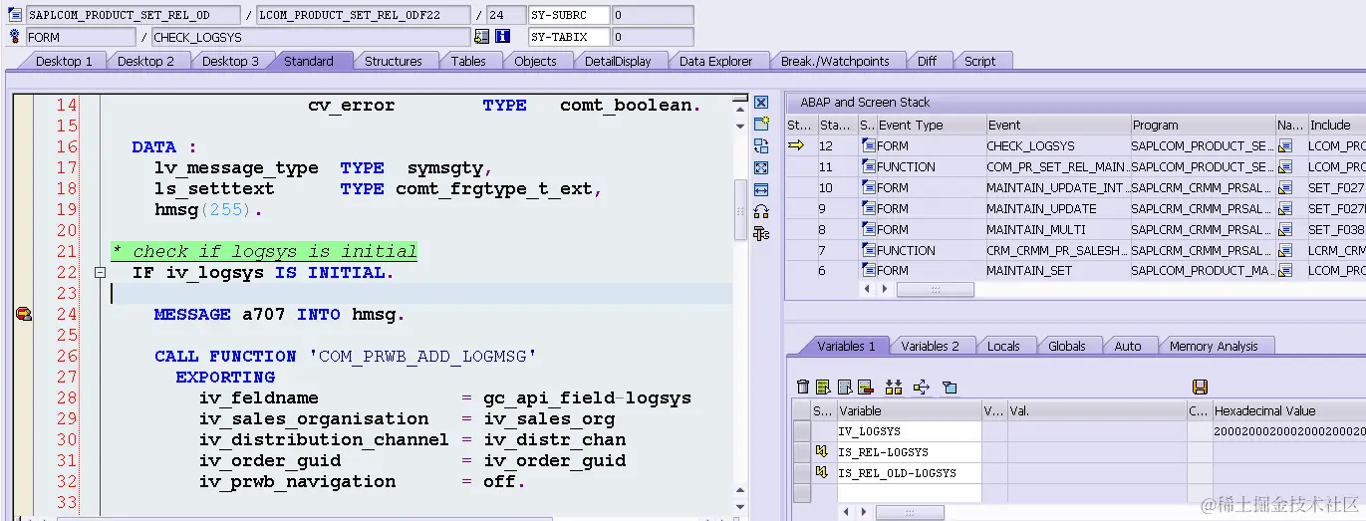Switch to Desktop 3 tab
1366x521 pixels.
[x=230, y=61]
